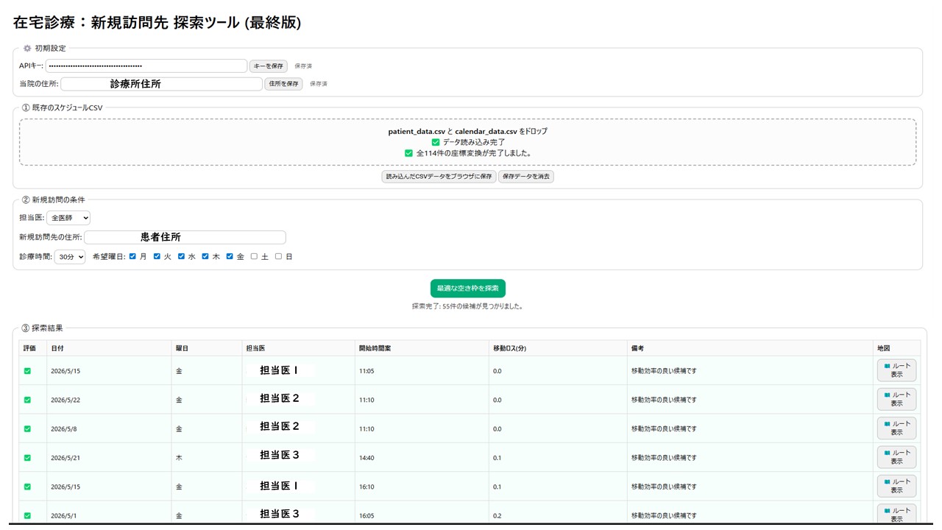Viewport: 942px width, 530px height.
Task: Toggle the 木 weekday checkbox
Action: click(x=205, y=256)
